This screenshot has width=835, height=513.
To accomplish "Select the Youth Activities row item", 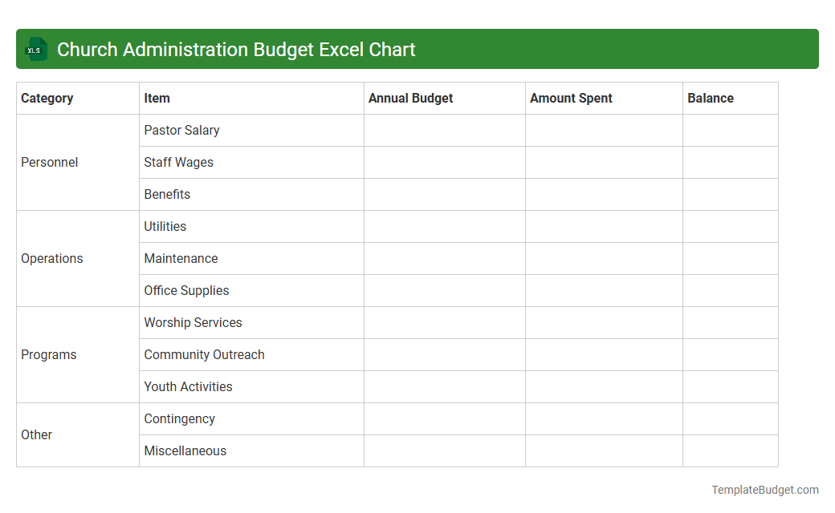I will tap(188, 386).
